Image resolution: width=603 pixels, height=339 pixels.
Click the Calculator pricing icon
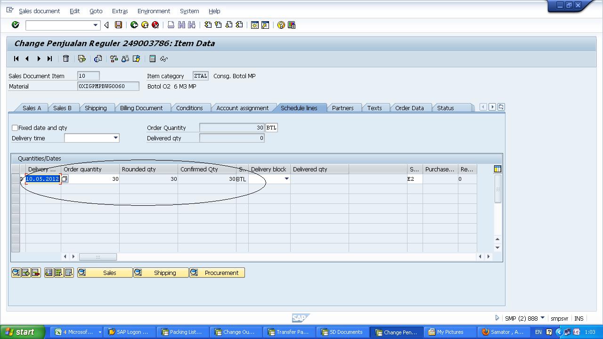pyautogui.click(x=153, y=59)
